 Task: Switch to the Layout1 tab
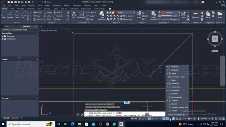click(x=15, y=118)
